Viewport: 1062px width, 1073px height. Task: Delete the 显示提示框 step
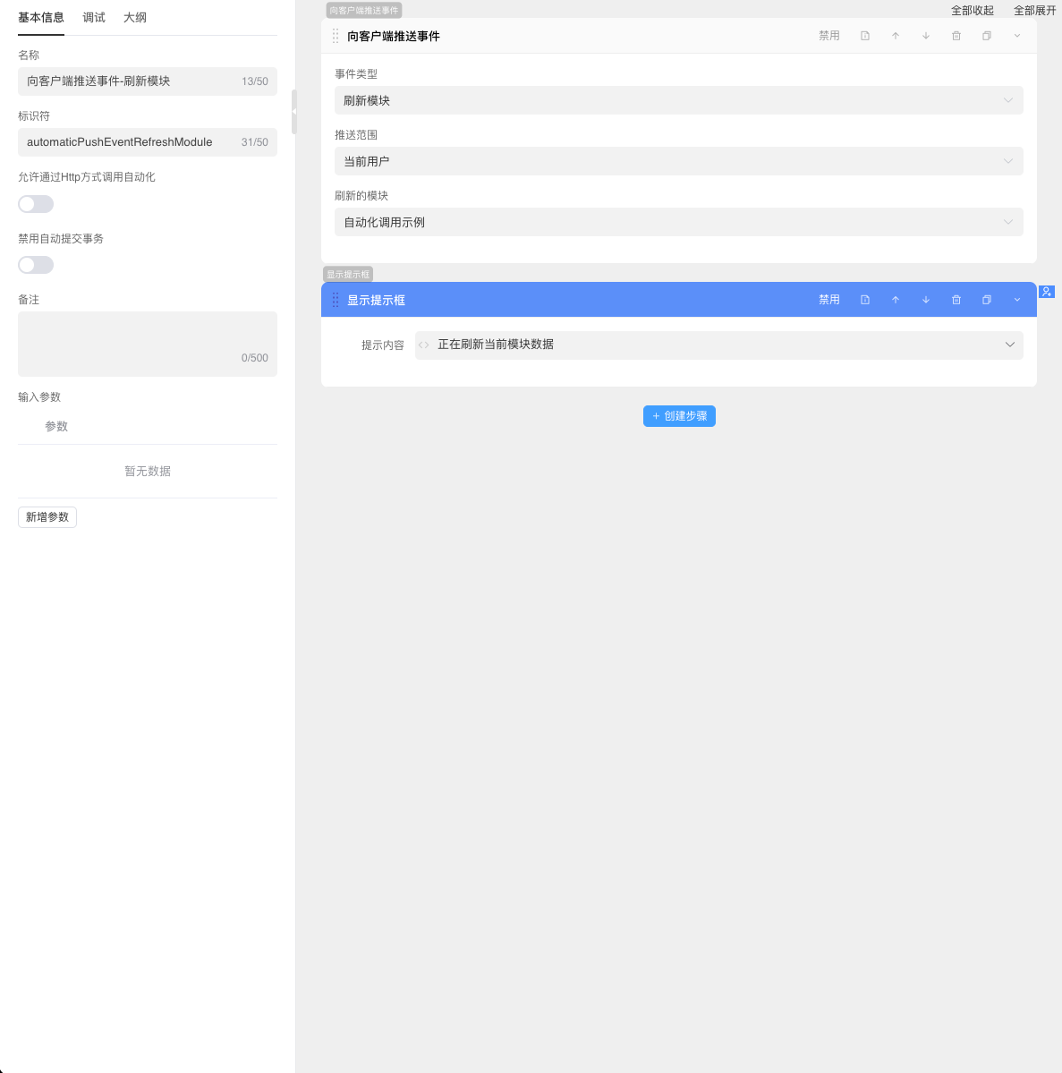point(956,300)
